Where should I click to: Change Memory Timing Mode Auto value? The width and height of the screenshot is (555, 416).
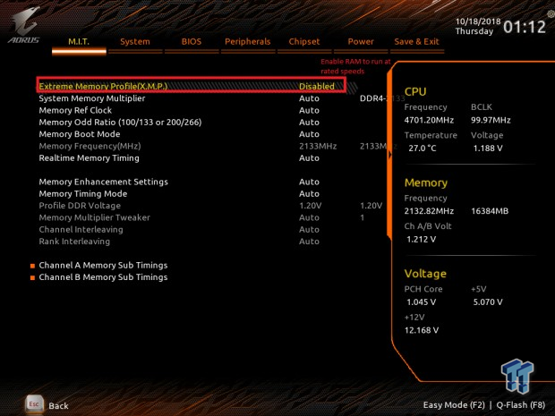pos(309,194)
